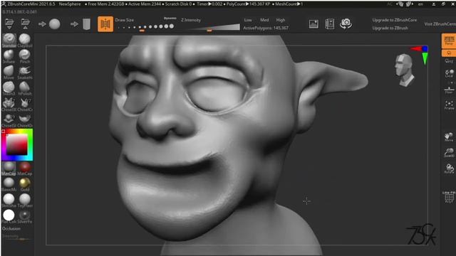Toggle the Dynamic draw size option
This screenshot has height=256, width=456.
tap(170, 18)
